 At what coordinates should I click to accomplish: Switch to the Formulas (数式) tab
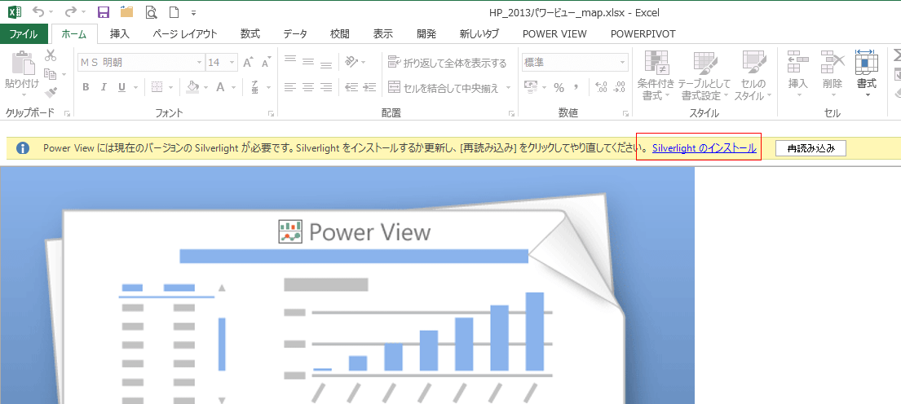250,34
